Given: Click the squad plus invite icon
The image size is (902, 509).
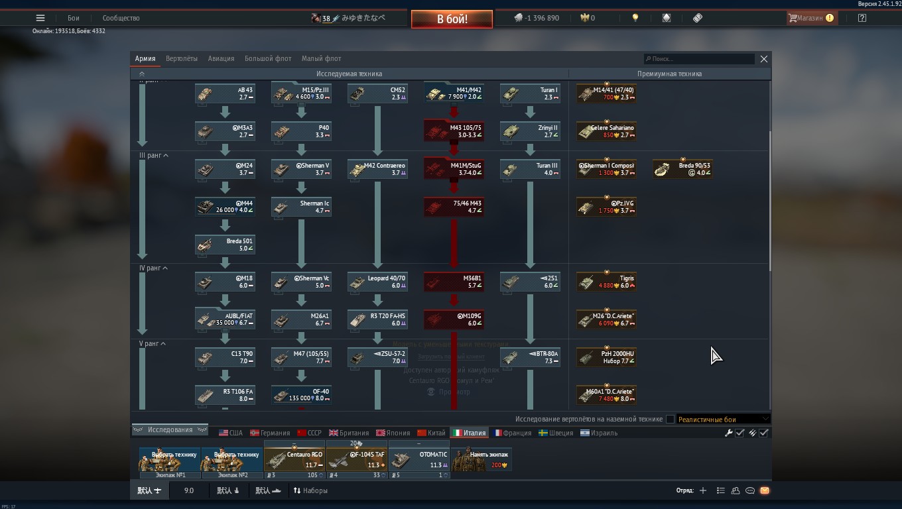Looking at the screenshot, I should coord(703,490).
